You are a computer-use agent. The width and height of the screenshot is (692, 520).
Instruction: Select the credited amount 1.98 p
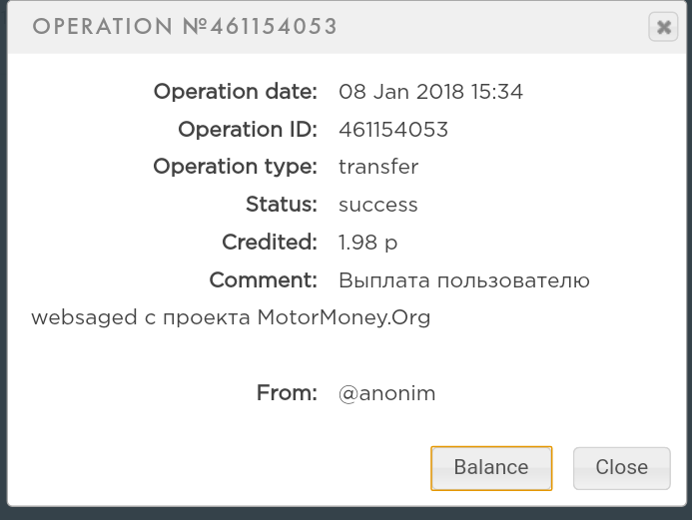pos(368,243)
